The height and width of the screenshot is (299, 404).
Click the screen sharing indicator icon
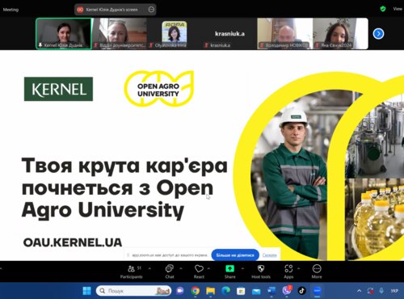(80, 10)
